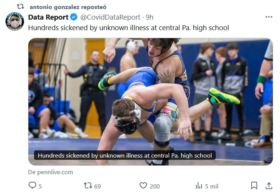The height and width of the screenshot is (196, 280).
Task: Open antonio gonzalez reposted profile link
Action: pyautogui.click(x=68, y=7)
